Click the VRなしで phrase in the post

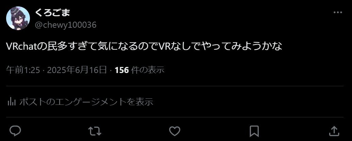[x=180, y=46]
